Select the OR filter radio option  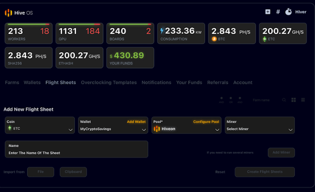231,99
